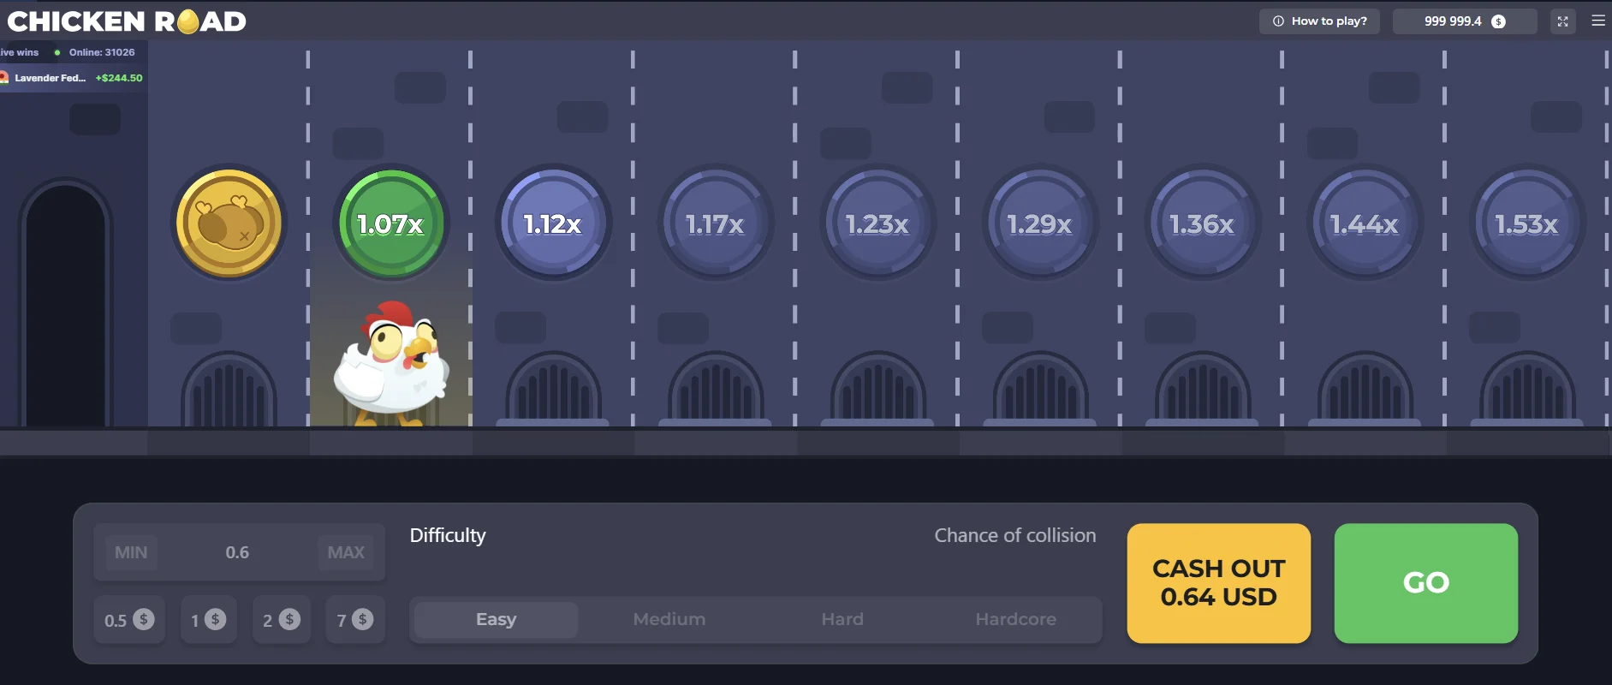Click the Chicken Road logo

tap(127, 21)
